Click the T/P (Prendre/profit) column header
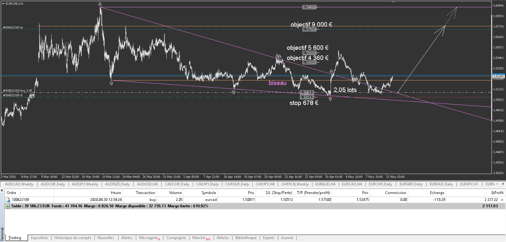Screen dimensions: 506x242 [312, 193]
